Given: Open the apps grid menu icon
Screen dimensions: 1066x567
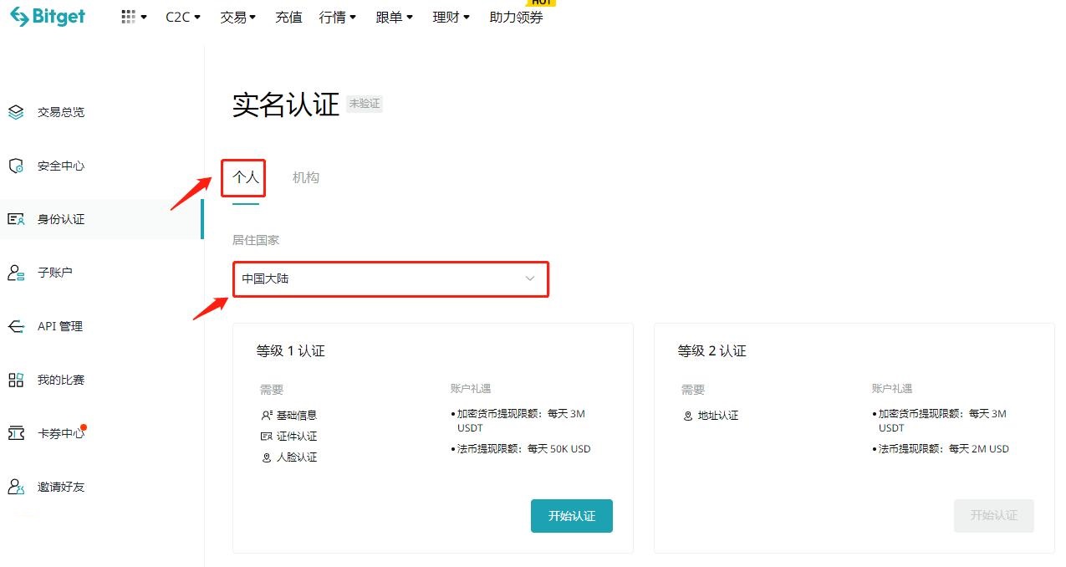Looking at the screenshot, I should coord(127,17).
